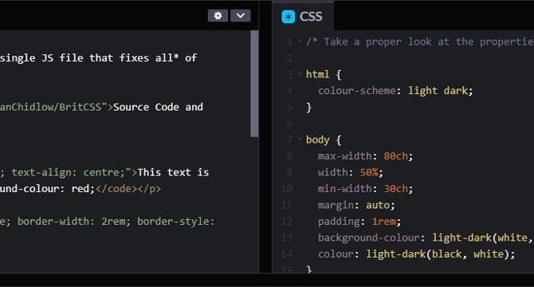The height and width of the screenshot is (287, 534).
Task: Click the 'colour' property on line 14
Action: click(336, 254)
